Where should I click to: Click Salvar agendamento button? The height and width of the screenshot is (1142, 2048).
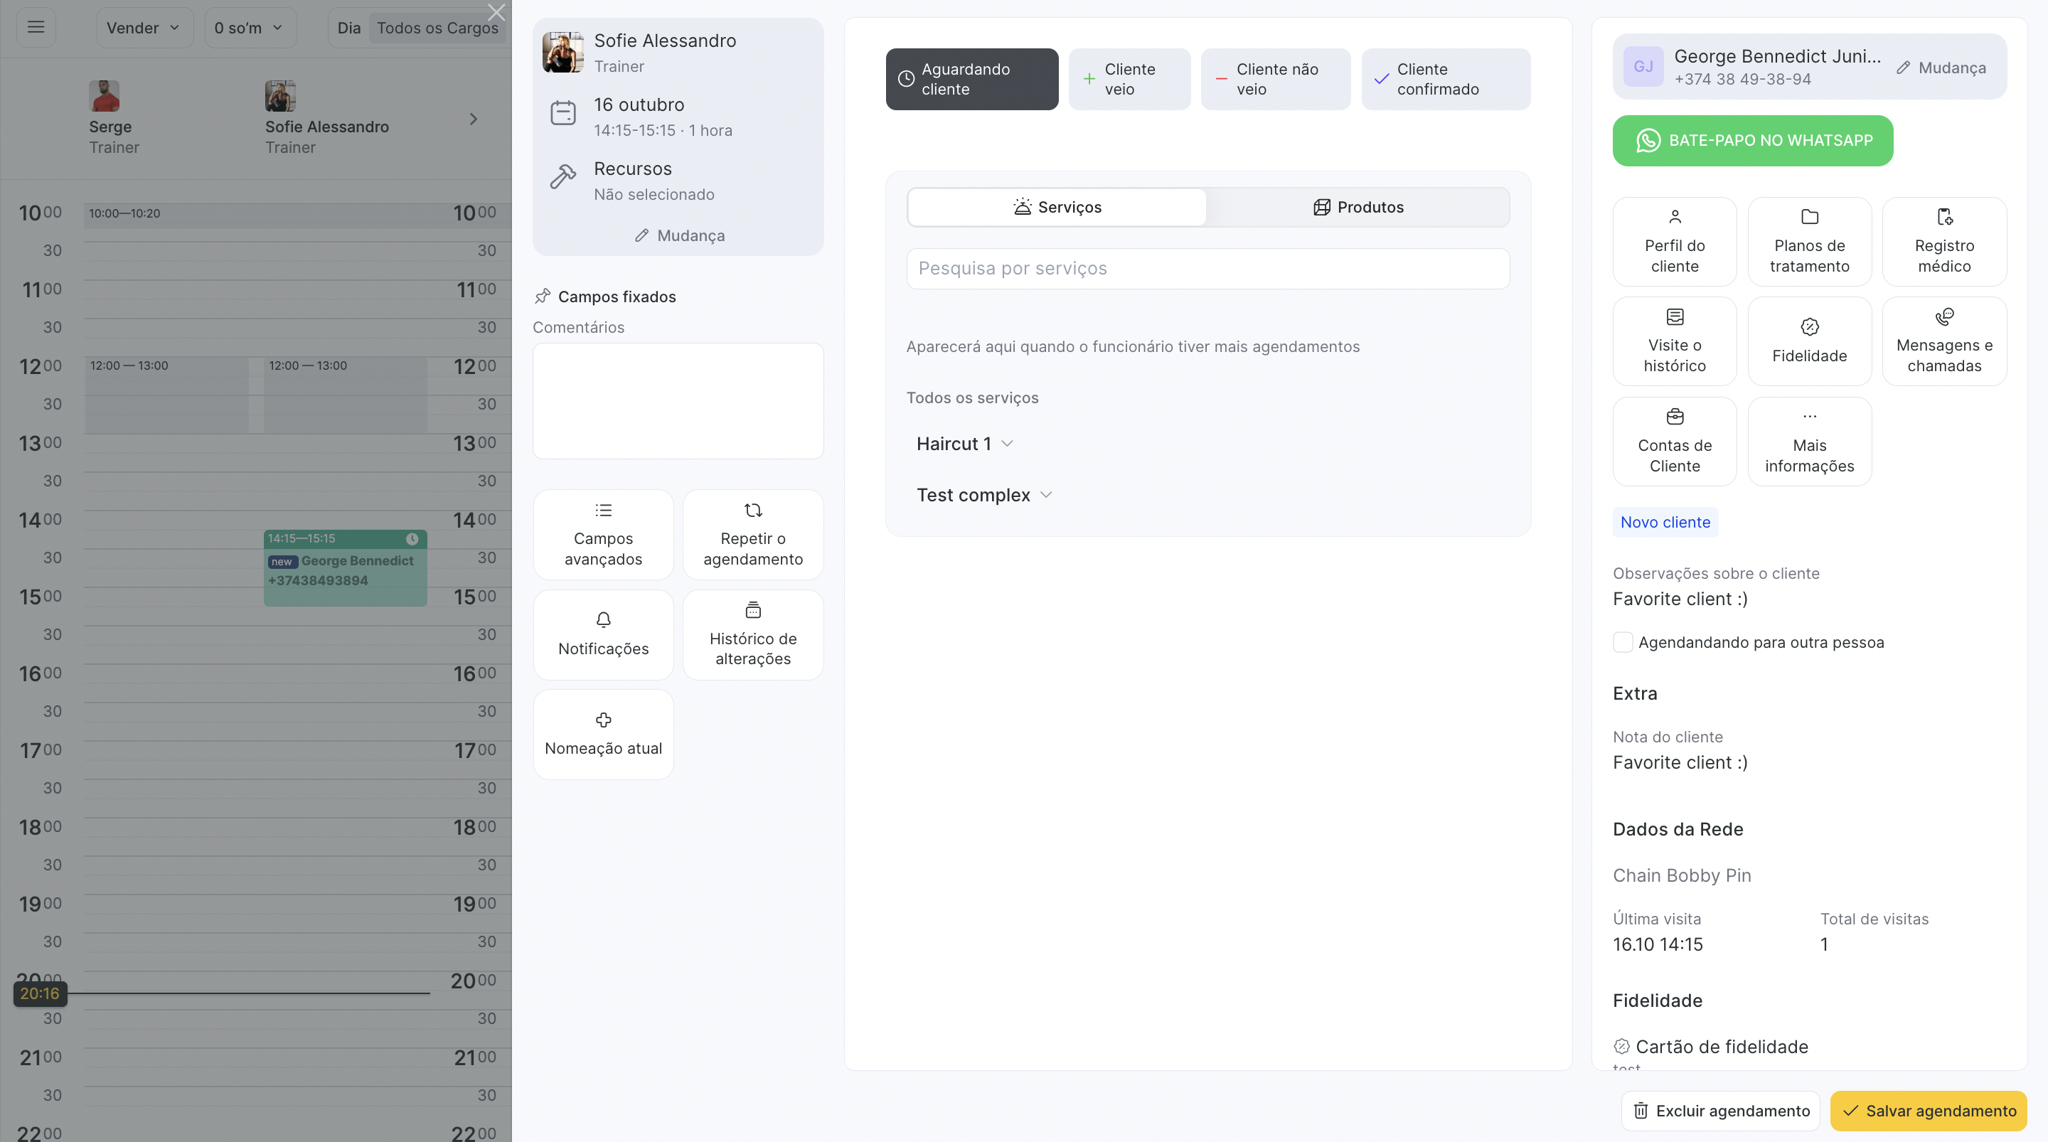[1927, 1111]
